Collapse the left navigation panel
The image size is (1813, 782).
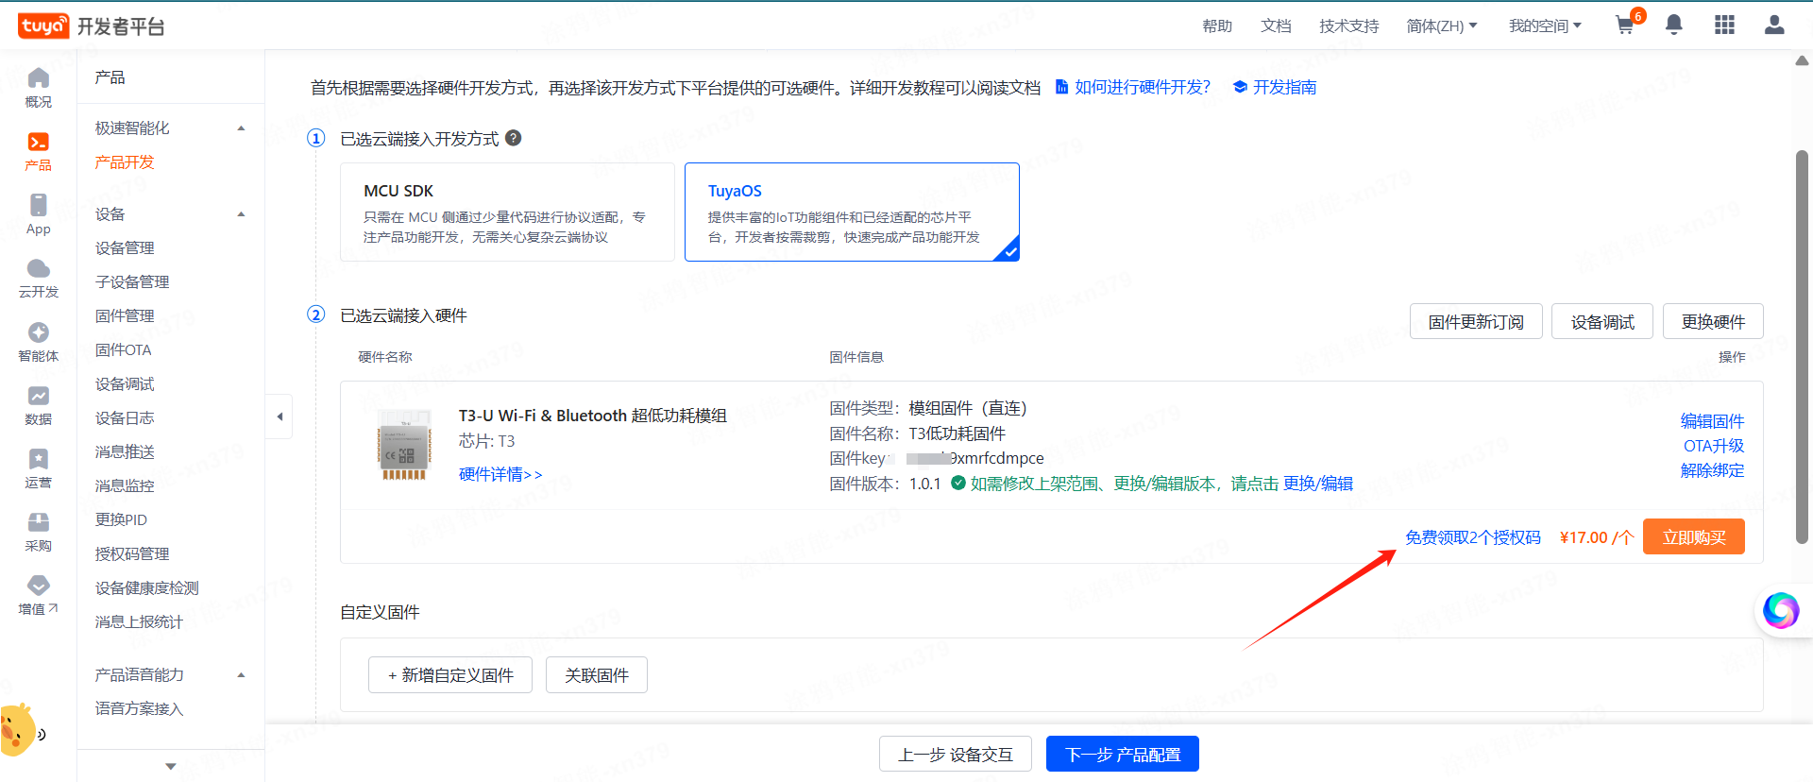click(x=280, y=416)
